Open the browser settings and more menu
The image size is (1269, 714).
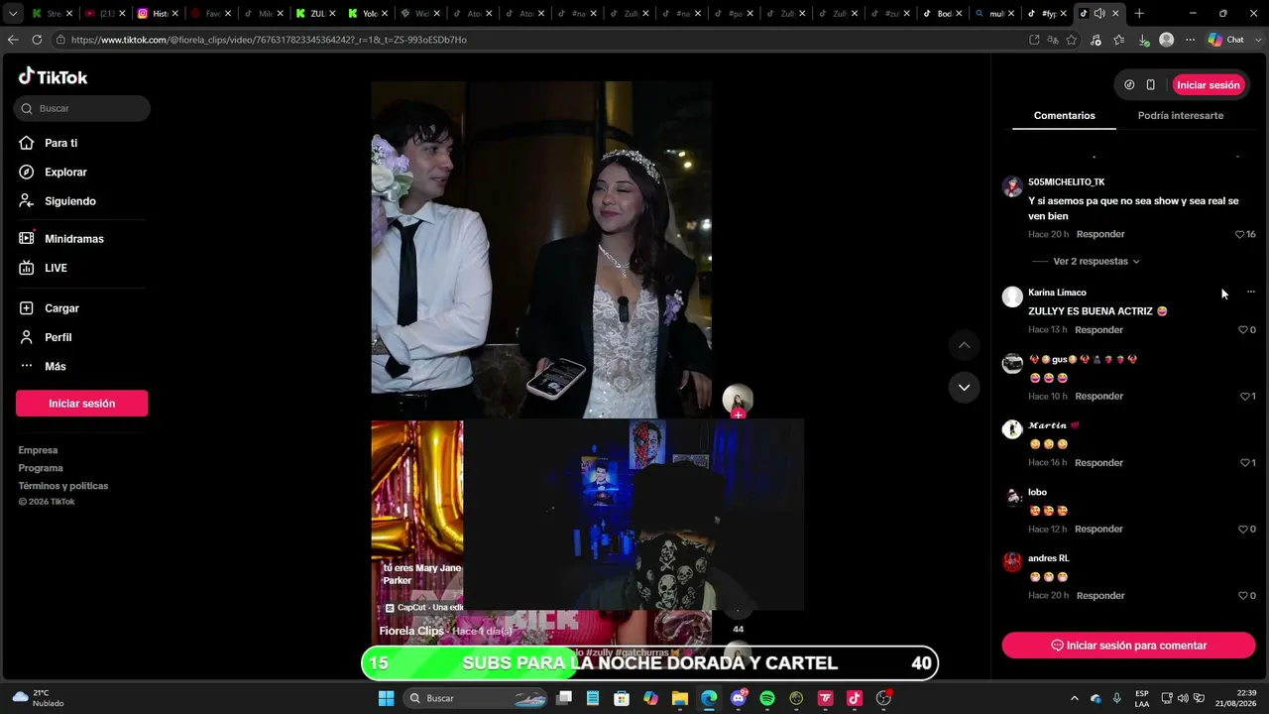1190,40
